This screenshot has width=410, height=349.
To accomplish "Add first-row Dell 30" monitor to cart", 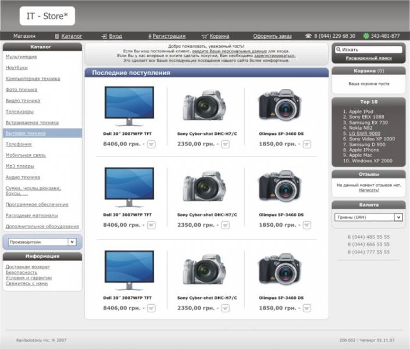I will point(151,144).
